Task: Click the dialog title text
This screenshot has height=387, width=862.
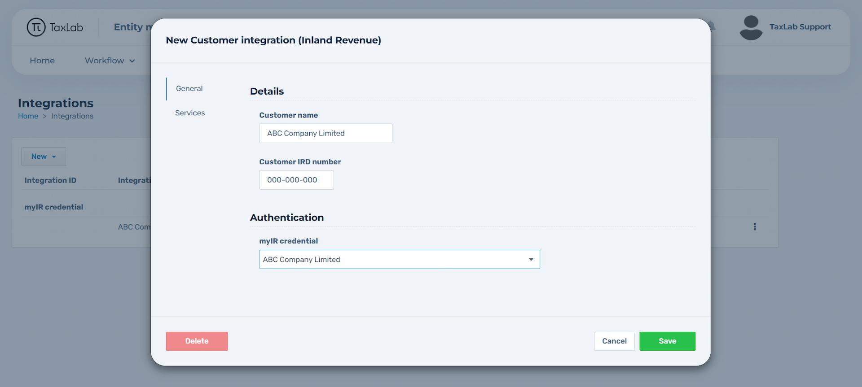Action: coord(273,40)
